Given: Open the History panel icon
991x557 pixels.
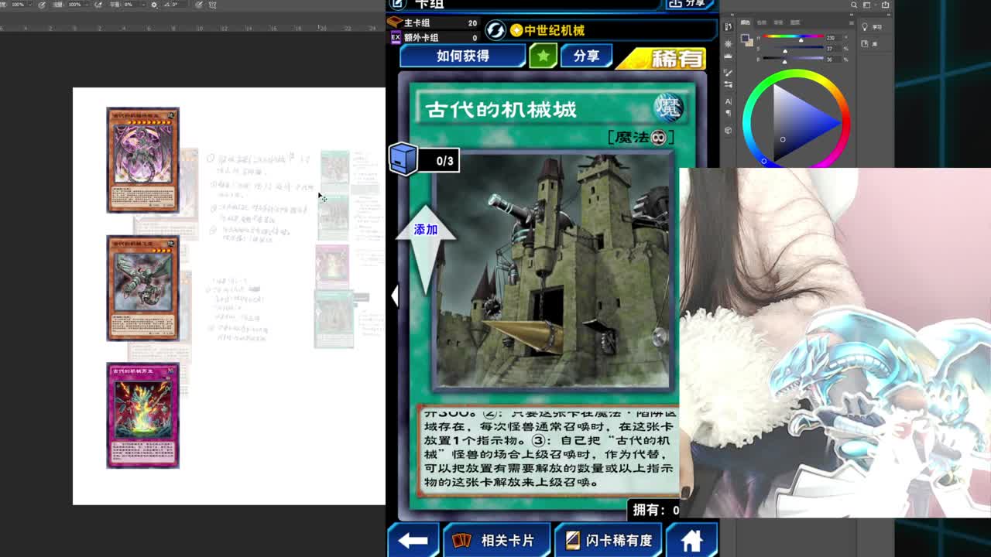Looking at the screenshot, I should [x=729, y=26].
